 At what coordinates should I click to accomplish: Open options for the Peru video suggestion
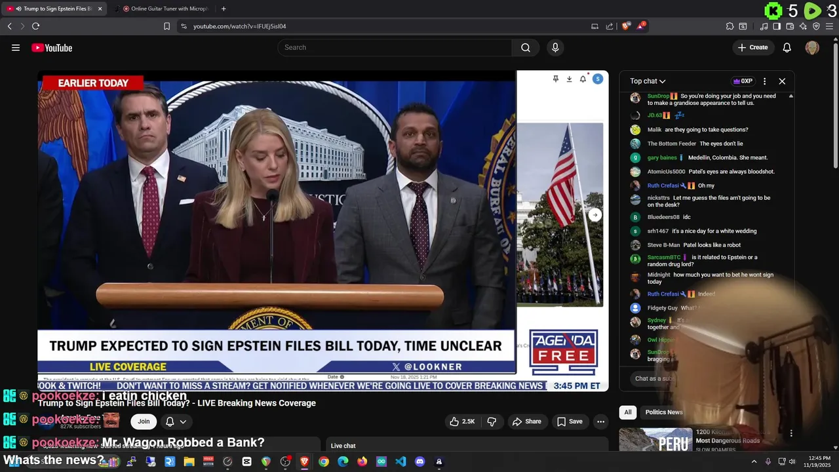coord(791,433)
